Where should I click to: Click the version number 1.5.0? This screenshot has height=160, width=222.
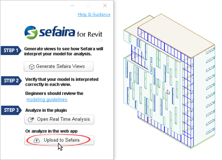coord(98,40)
